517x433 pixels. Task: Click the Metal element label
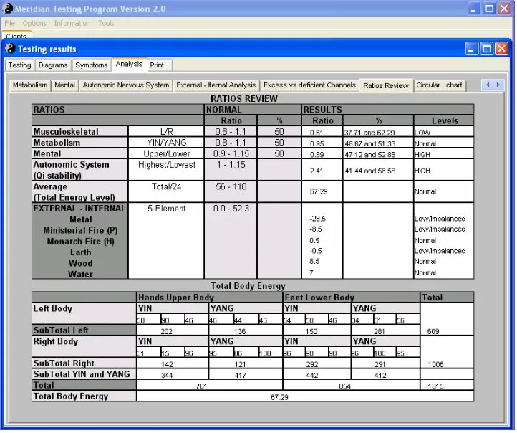coord(81,219)
